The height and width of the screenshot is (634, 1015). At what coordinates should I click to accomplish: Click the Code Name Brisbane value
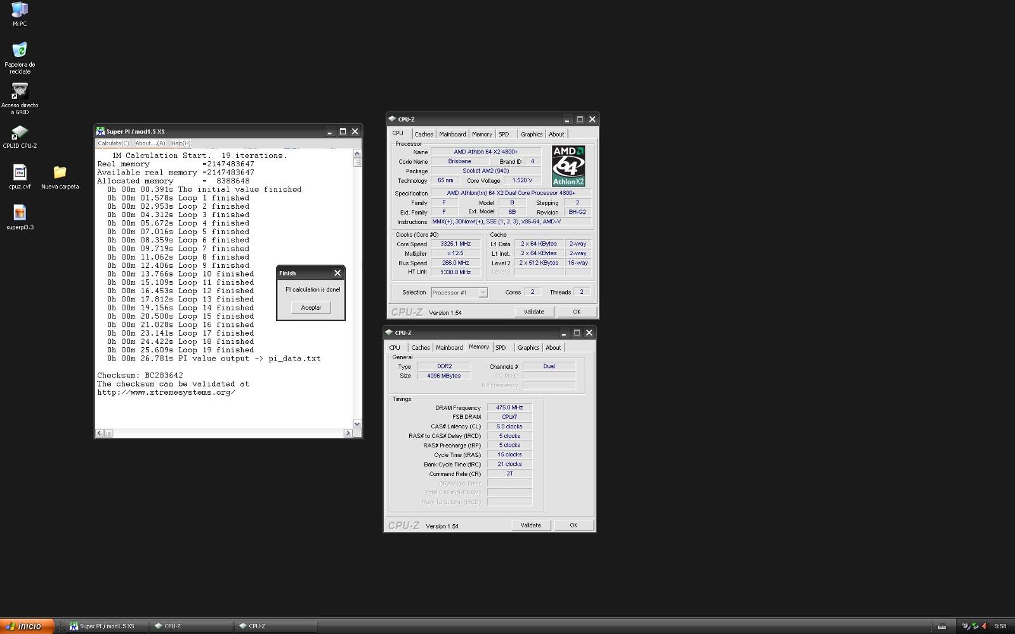click(x=459, y=161)
